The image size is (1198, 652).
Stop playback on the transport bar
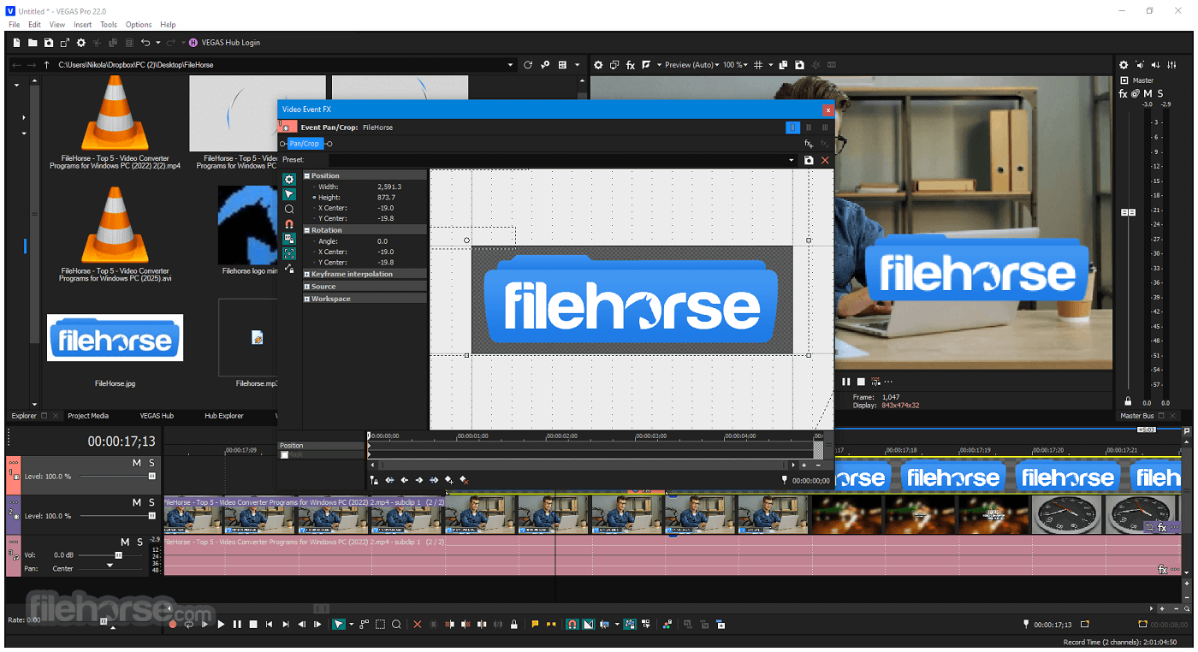(x=253, y=625)
